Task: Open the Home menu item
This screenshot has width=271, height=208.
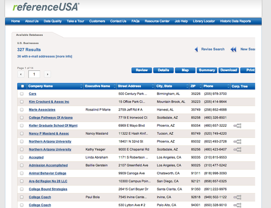Action: 16,21
